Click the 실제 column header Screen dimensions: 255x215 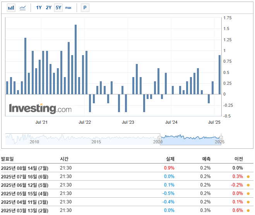coord(170,159)
